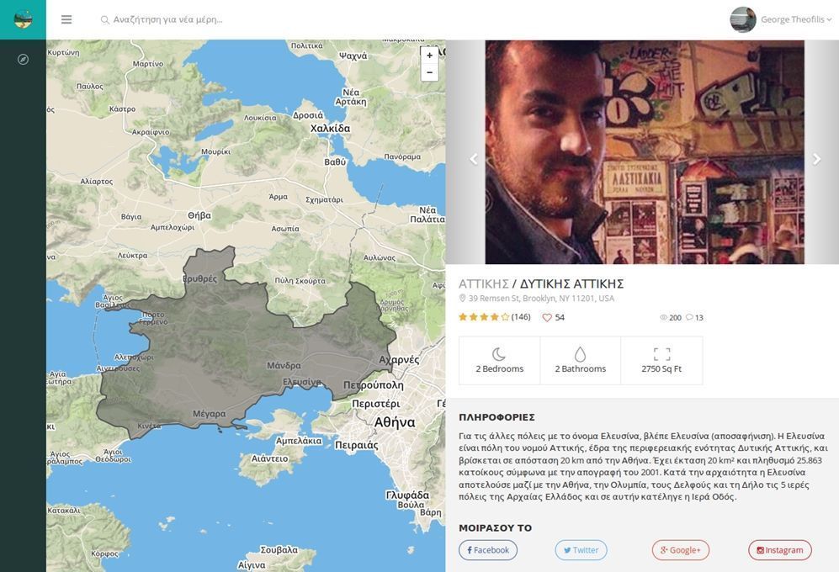This screenshot has height=572, width=839.
Task: Click the star rating
Action: pyautogui.click(x=484, y=317)
